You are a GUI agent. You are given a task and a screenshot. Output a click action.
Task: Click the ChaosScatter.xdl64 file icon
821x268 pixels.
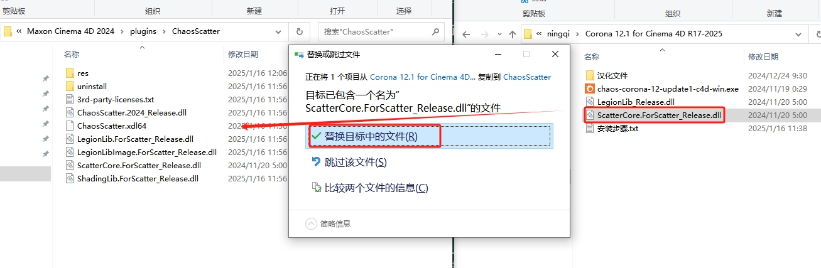70,126
